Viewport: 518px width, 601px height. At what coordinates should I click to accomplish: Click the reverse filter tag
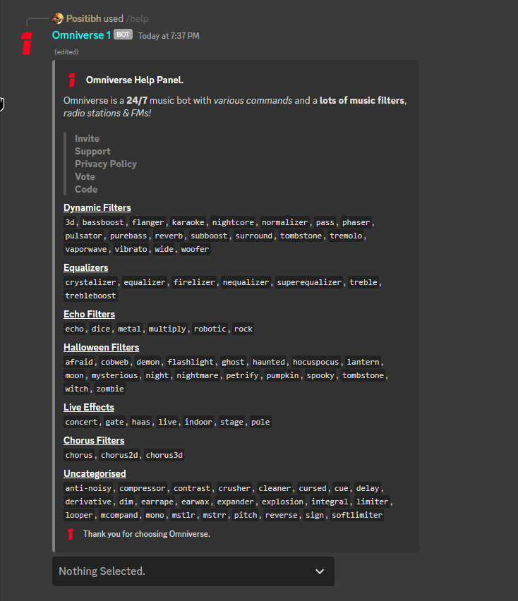tap(282, 515)
